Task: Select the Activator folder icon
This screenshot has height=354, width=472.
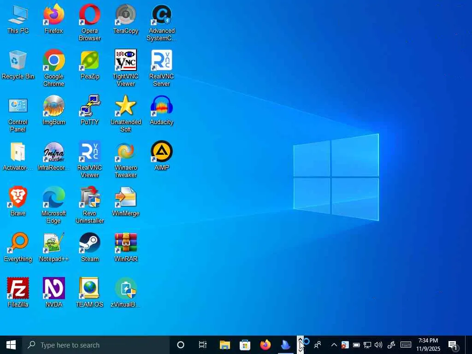Action: point(18,157)
